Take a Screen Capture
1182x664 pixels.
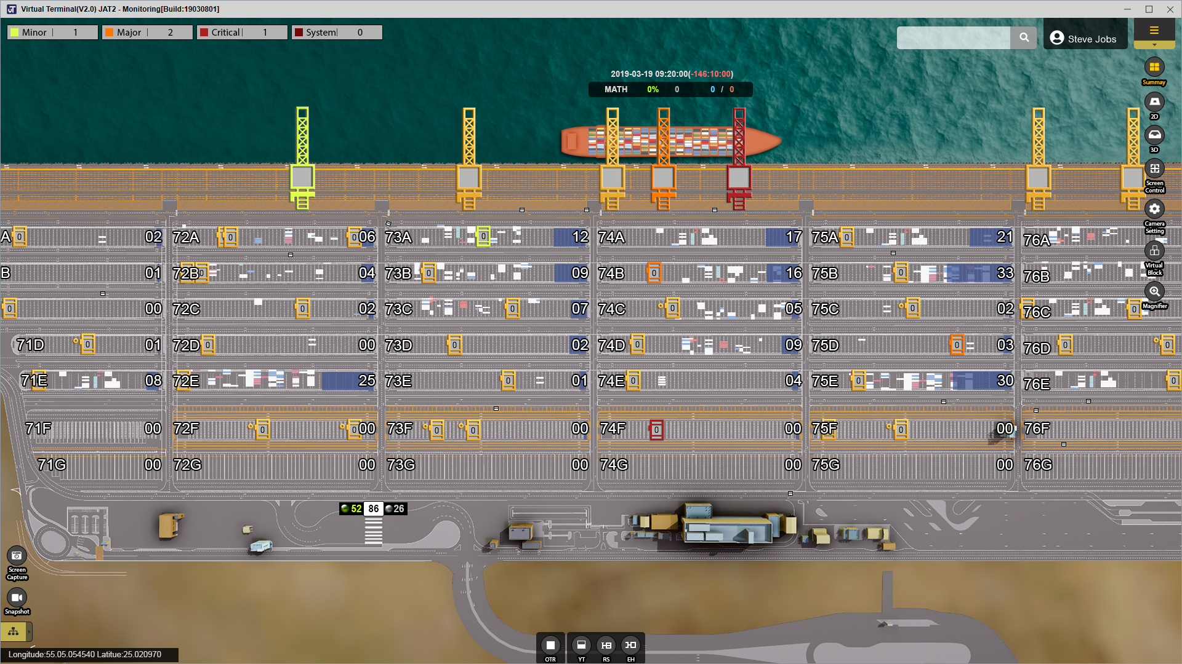coord(17,556)
